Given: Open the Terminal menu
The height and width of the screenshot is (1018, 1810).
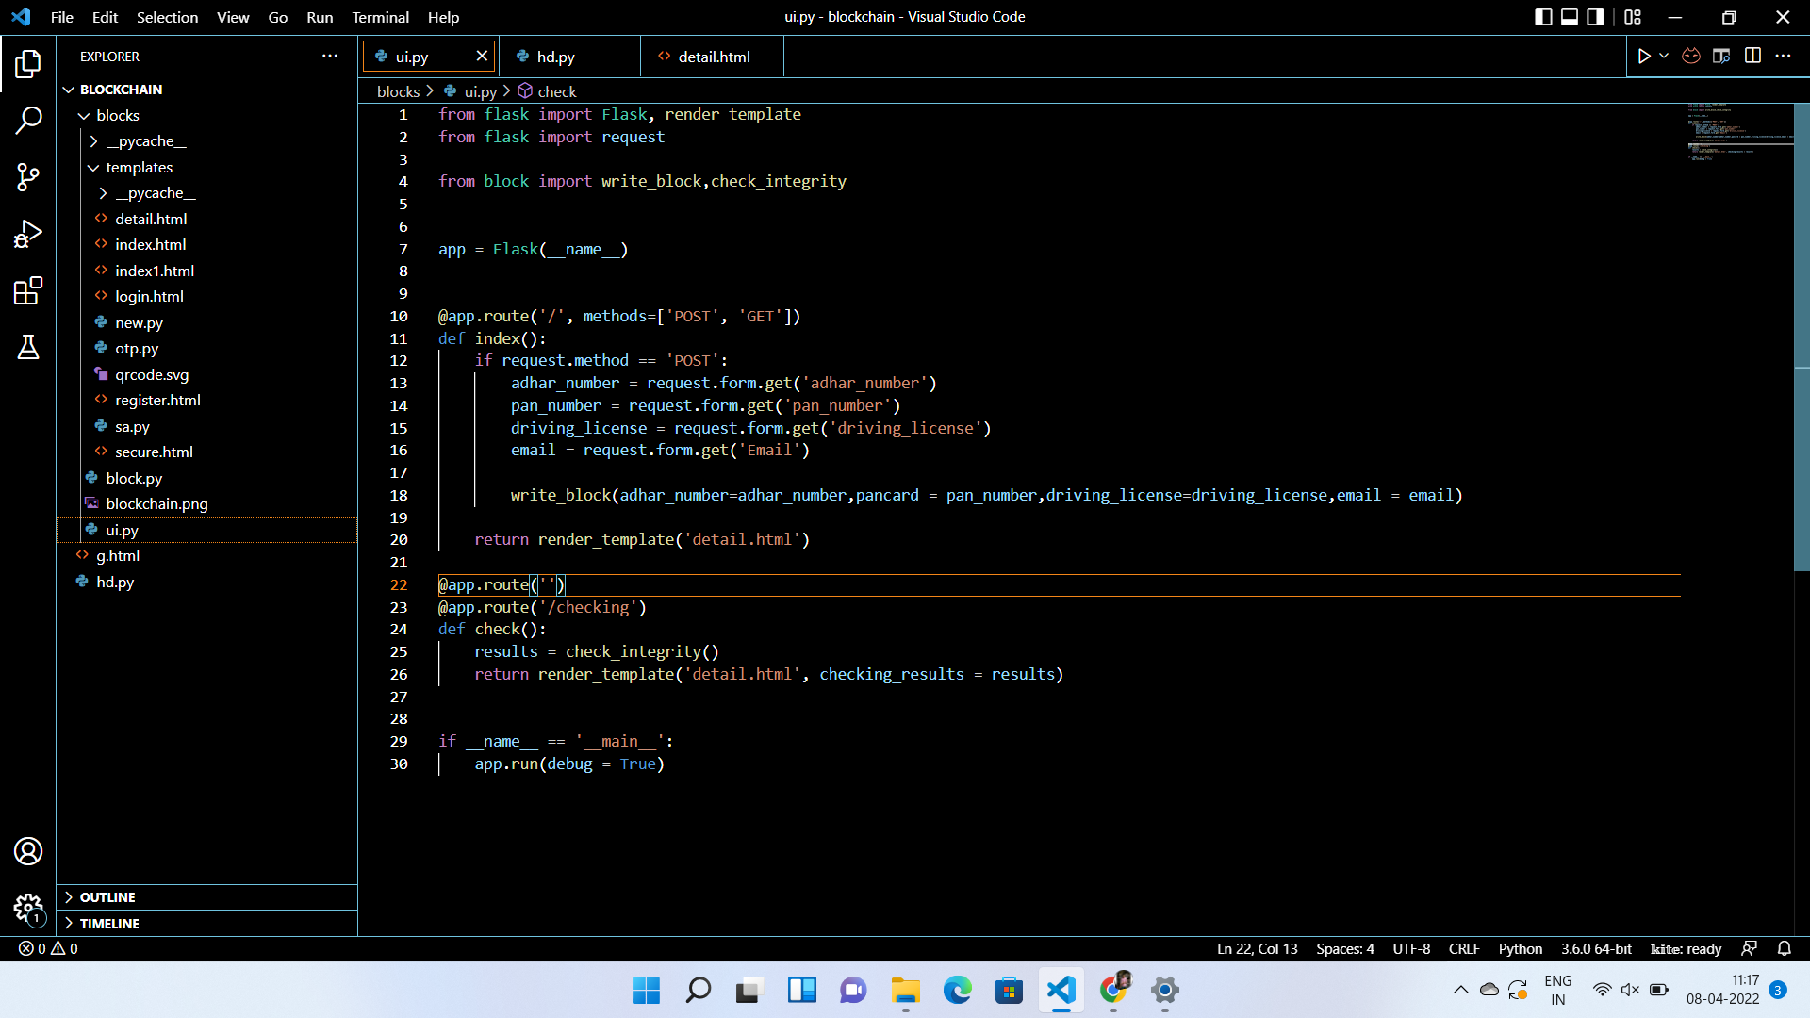Looking at the screenshot, I should click(380, 17).
